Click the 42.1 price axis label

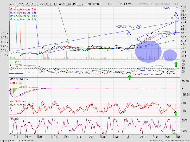click(x=184, y=48)
